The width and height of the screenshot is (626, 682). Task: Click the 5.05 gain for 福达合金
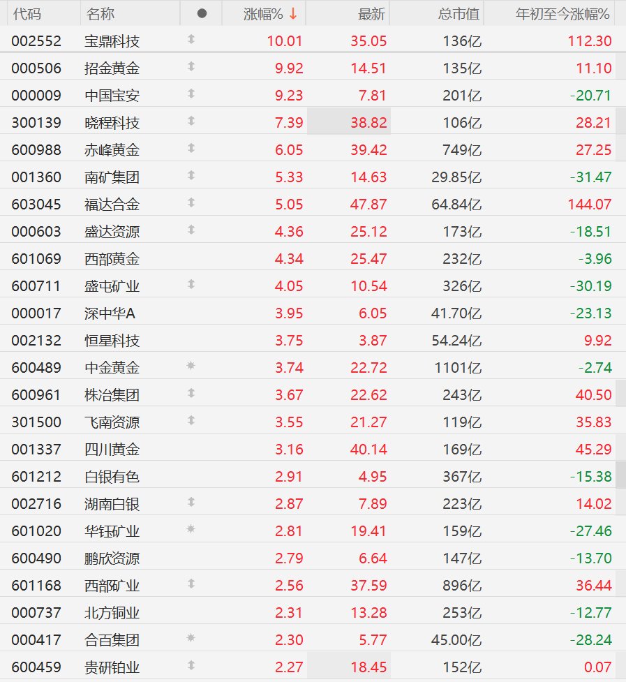(x=289, y=205)
